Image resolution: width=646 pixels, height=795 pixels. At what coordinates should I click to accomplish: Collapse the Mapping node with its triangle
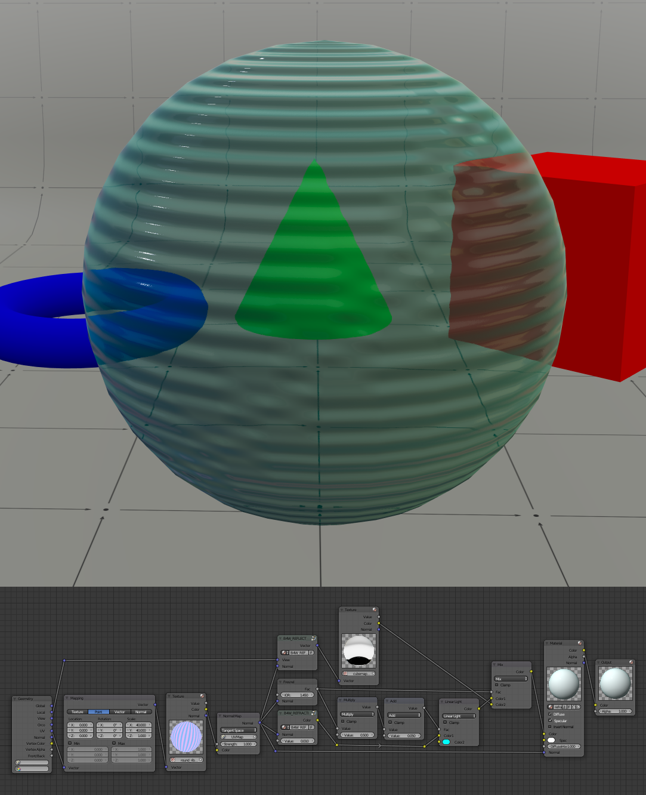pos(67,698)
